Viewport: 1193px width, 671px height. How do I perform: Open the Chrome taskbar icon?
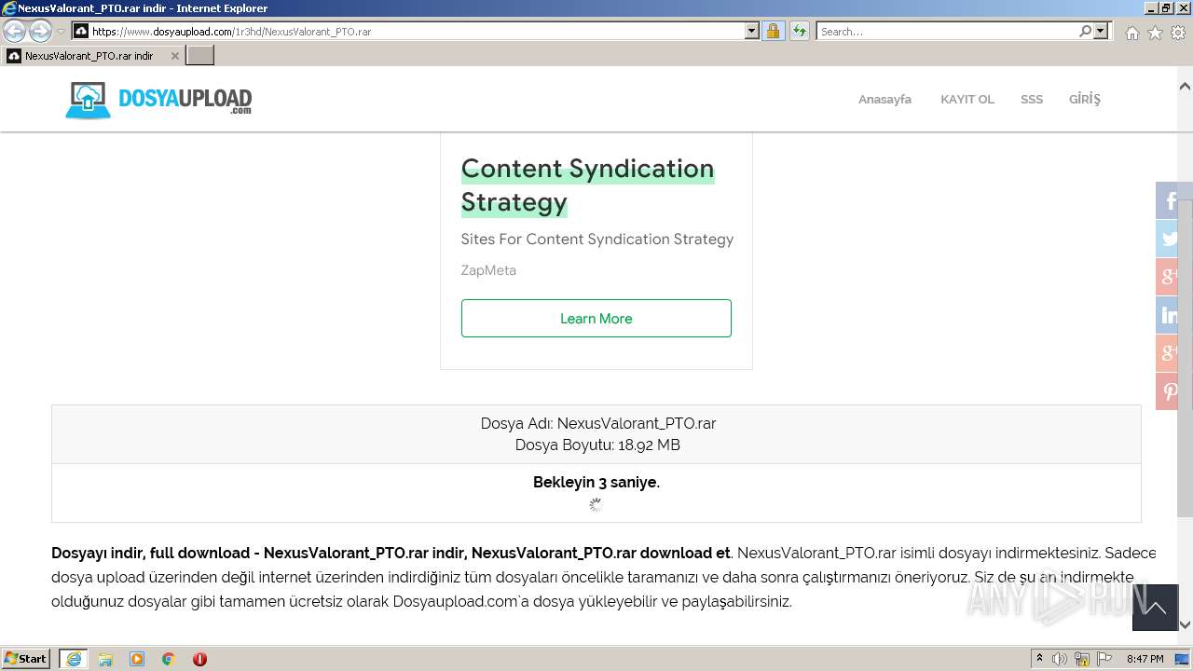pyautogui.click(x=169, y=659)
